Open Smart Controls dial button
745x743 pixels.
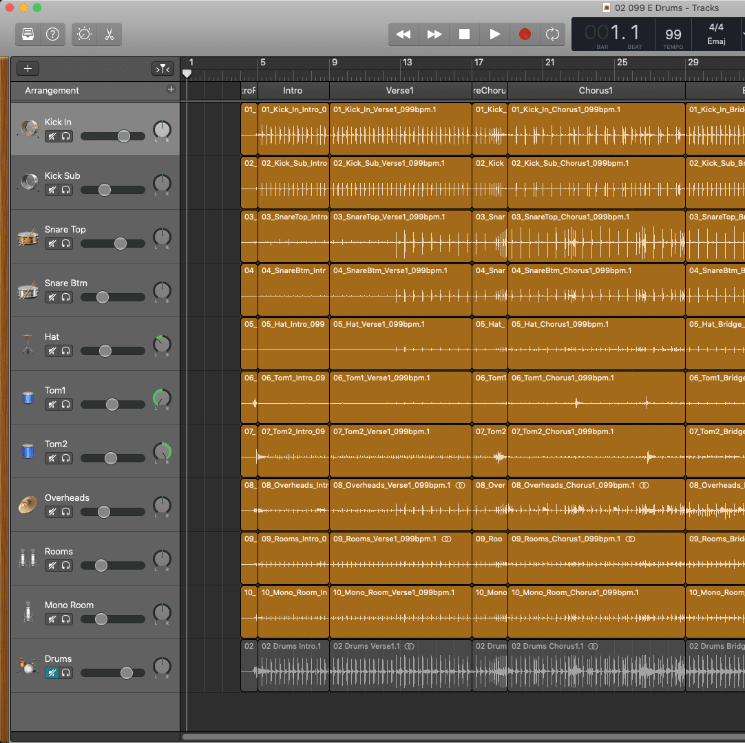85,34
